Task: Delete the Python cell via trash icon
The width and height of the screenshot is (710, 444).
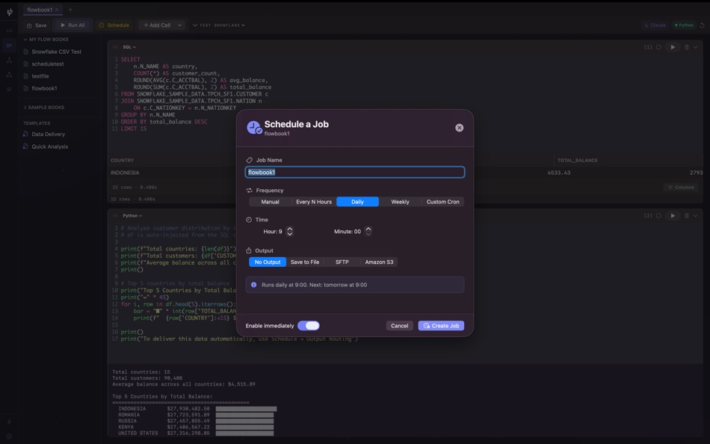Action: click(686, 215)
